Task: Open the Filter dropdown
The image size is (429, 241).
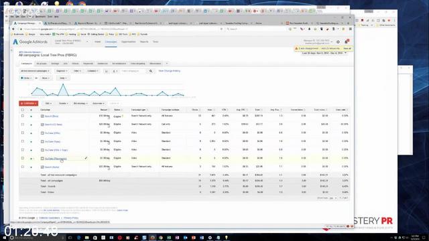Action: (x=77, y=71)
